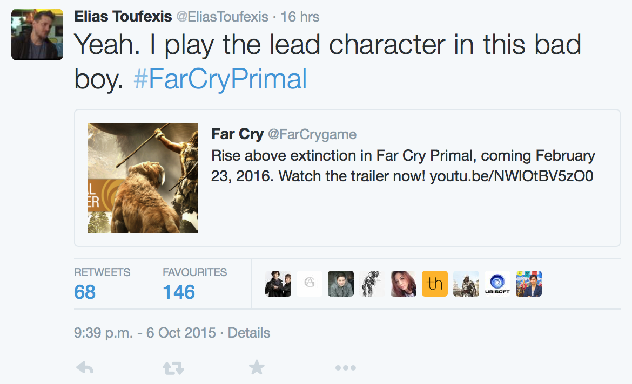Favourite the tweet with star icon
The image size is (632, 384).
pyautogui.click(x=257, y=368)
